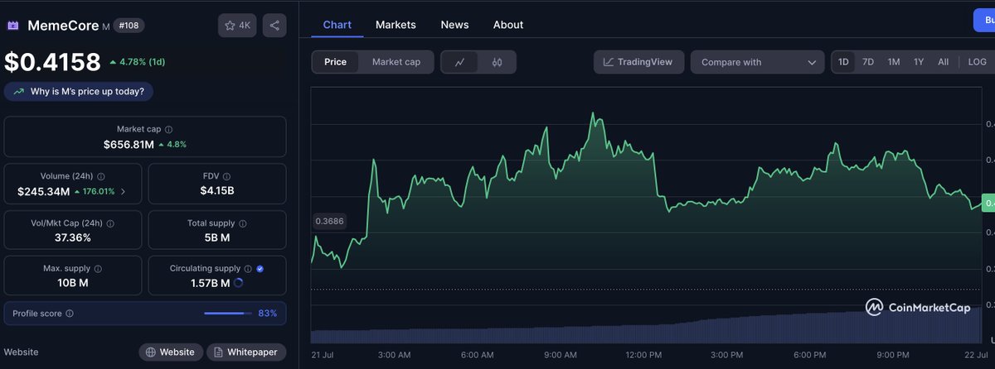This screenshot has height=369, width=995.
Task: Click the $245.34M volume value
Action: click(45, 191)
